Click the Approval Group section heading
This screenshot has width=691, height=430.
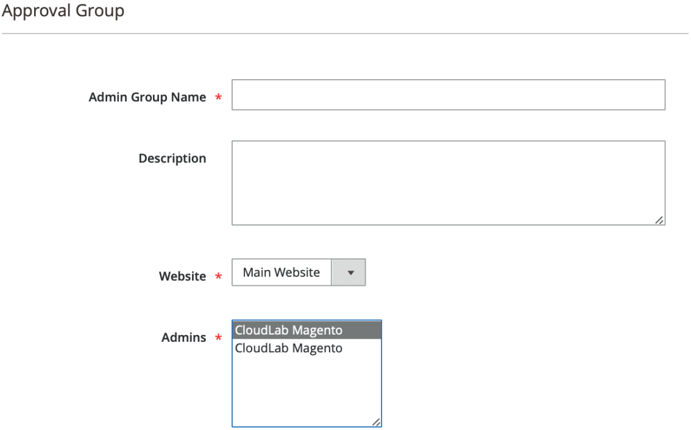pyautogui.click(x=63, y=10)
